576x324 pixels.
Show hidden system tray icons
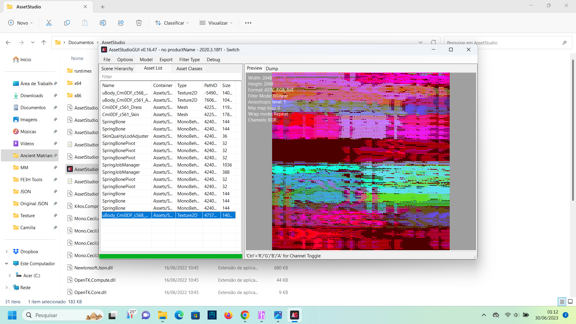[x=484, y=315]
